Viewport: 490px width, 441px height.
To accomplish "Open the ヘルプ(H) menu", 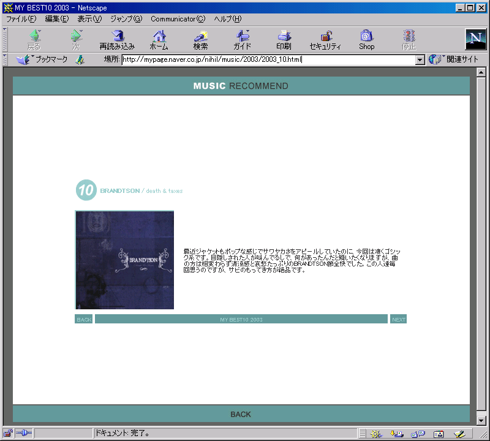I will [228, 19].
